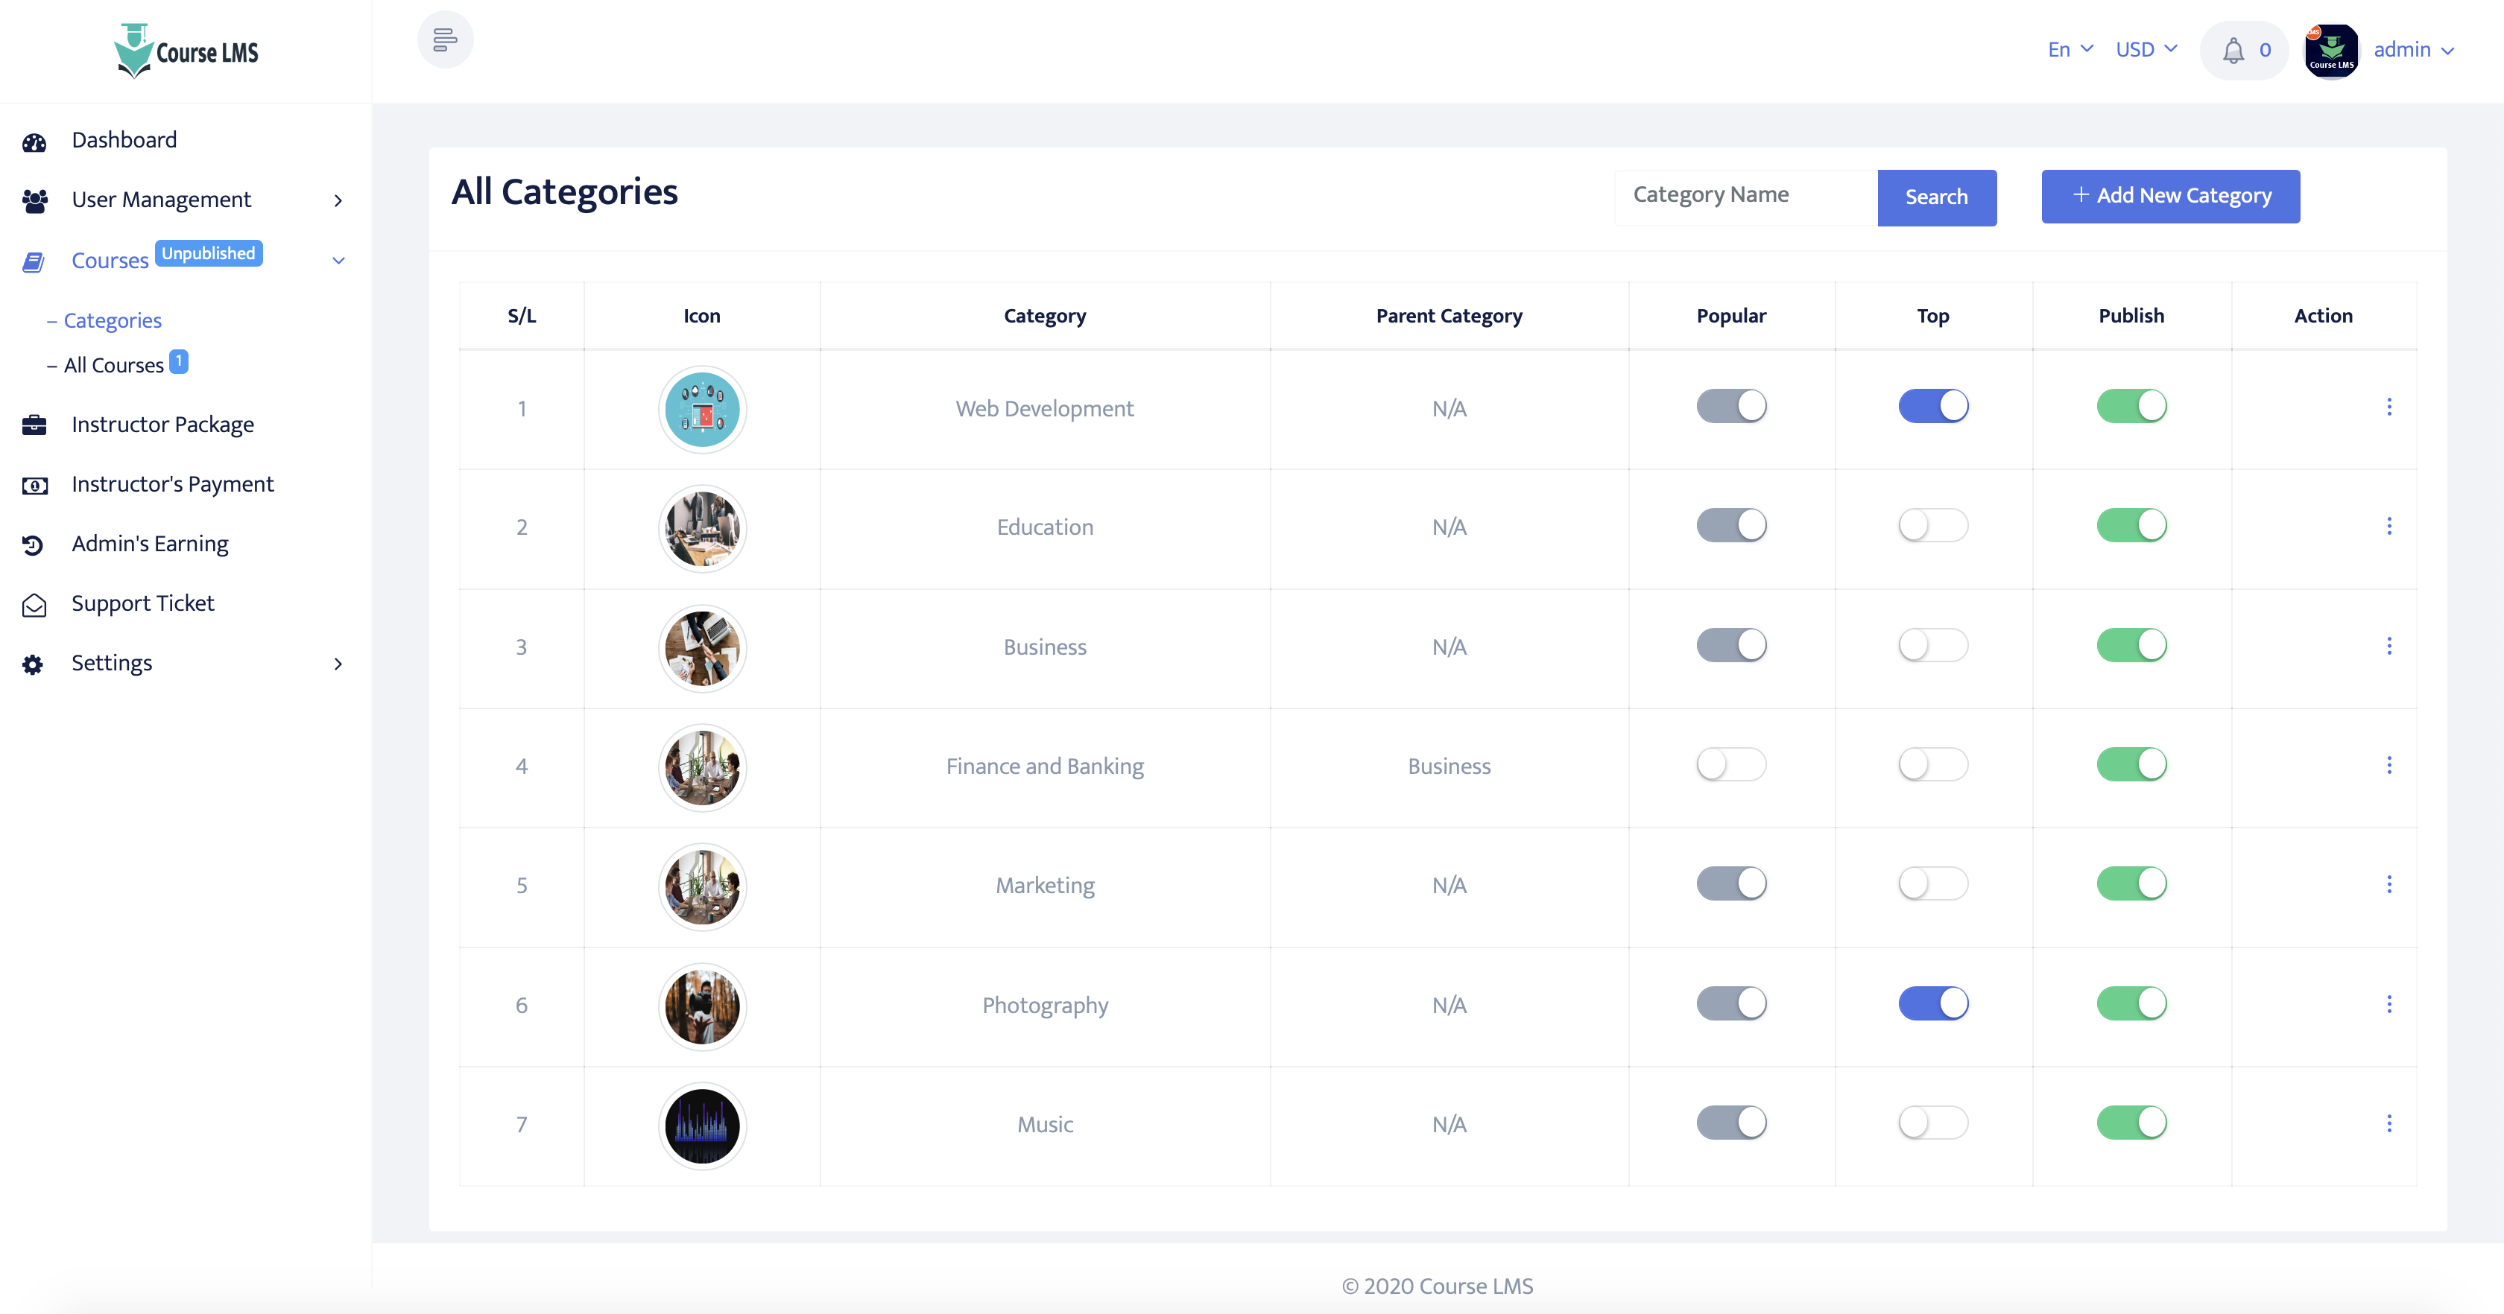Click the Dashboard gauge icon
The height and width of the screenshot is (1314, 2504).
coord(34,142)
